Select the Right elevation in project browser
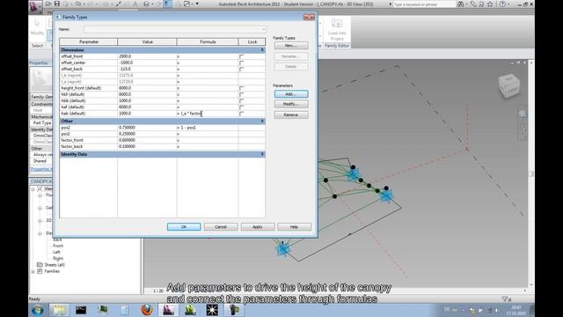The height and width of the screenshot is (317, 563). (x=58, y=258)
